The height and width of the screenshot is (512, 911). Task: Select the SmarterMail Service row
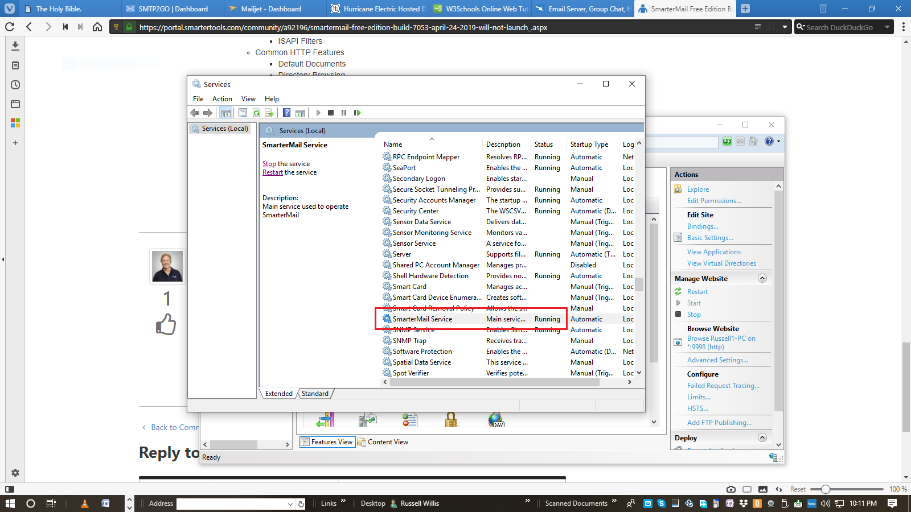(422, 319)
